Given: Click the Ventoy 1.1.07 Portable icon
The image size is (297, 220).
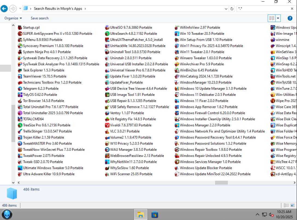Looking at the screenshot, I should click(107, 113).
